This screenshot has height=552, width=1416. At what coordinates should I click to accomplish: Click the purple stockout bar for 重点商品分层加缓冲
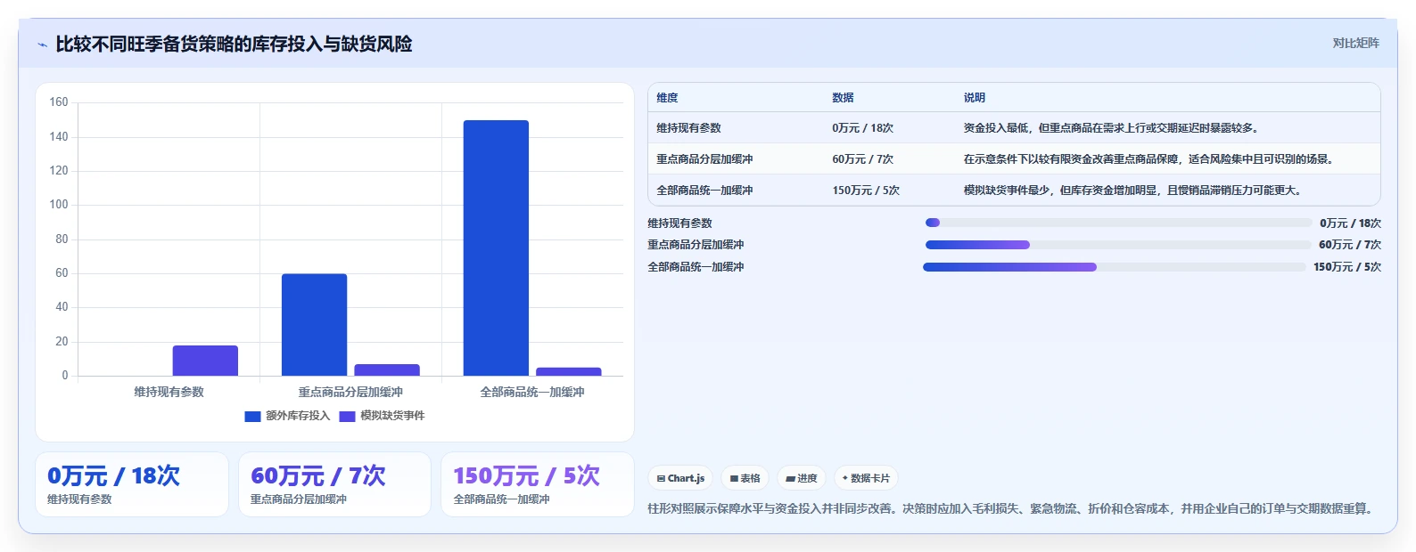387,369
